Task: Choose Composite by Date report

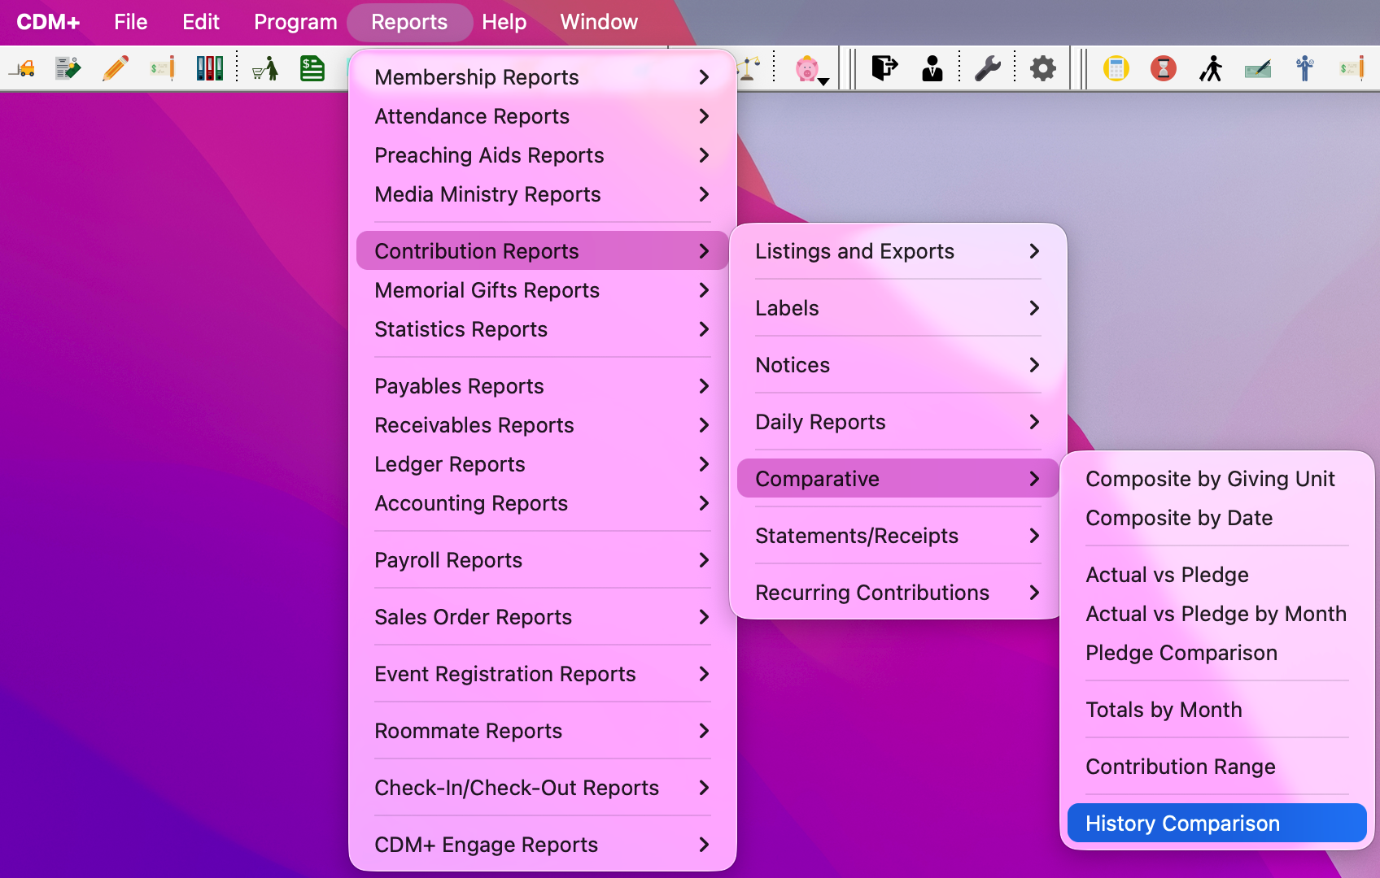Action: coord(1216,518)
